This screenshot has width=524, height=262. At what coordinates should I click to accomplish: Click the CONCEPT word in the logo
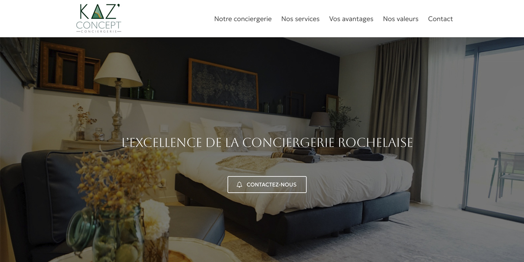99,25
